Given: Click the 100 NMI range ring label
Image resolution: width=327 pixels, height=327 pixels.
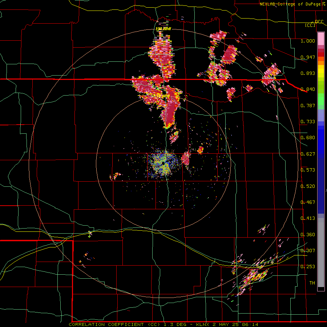Looking at the screenshot, I should click(x=163, y=29).
